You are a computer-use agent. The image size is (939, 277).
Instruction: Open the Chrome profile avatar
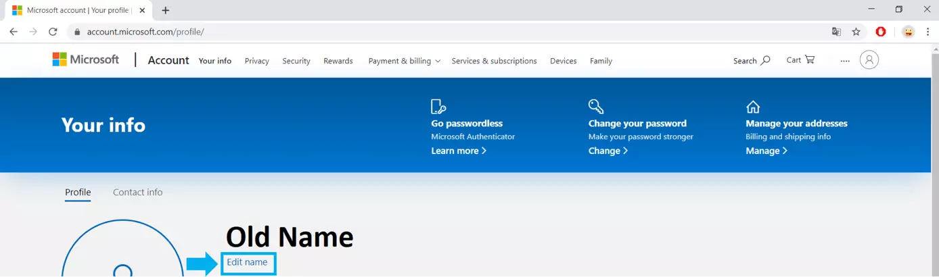point(909,32)
